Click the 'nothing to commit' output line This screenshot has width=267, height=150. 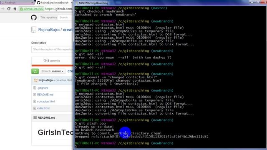click(118, 133)
